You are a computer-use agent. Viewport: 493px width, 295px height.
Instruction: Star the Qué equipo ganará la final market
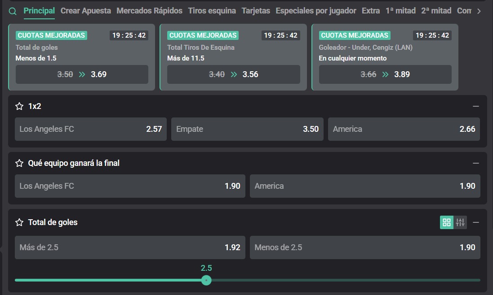coord(19,163)
